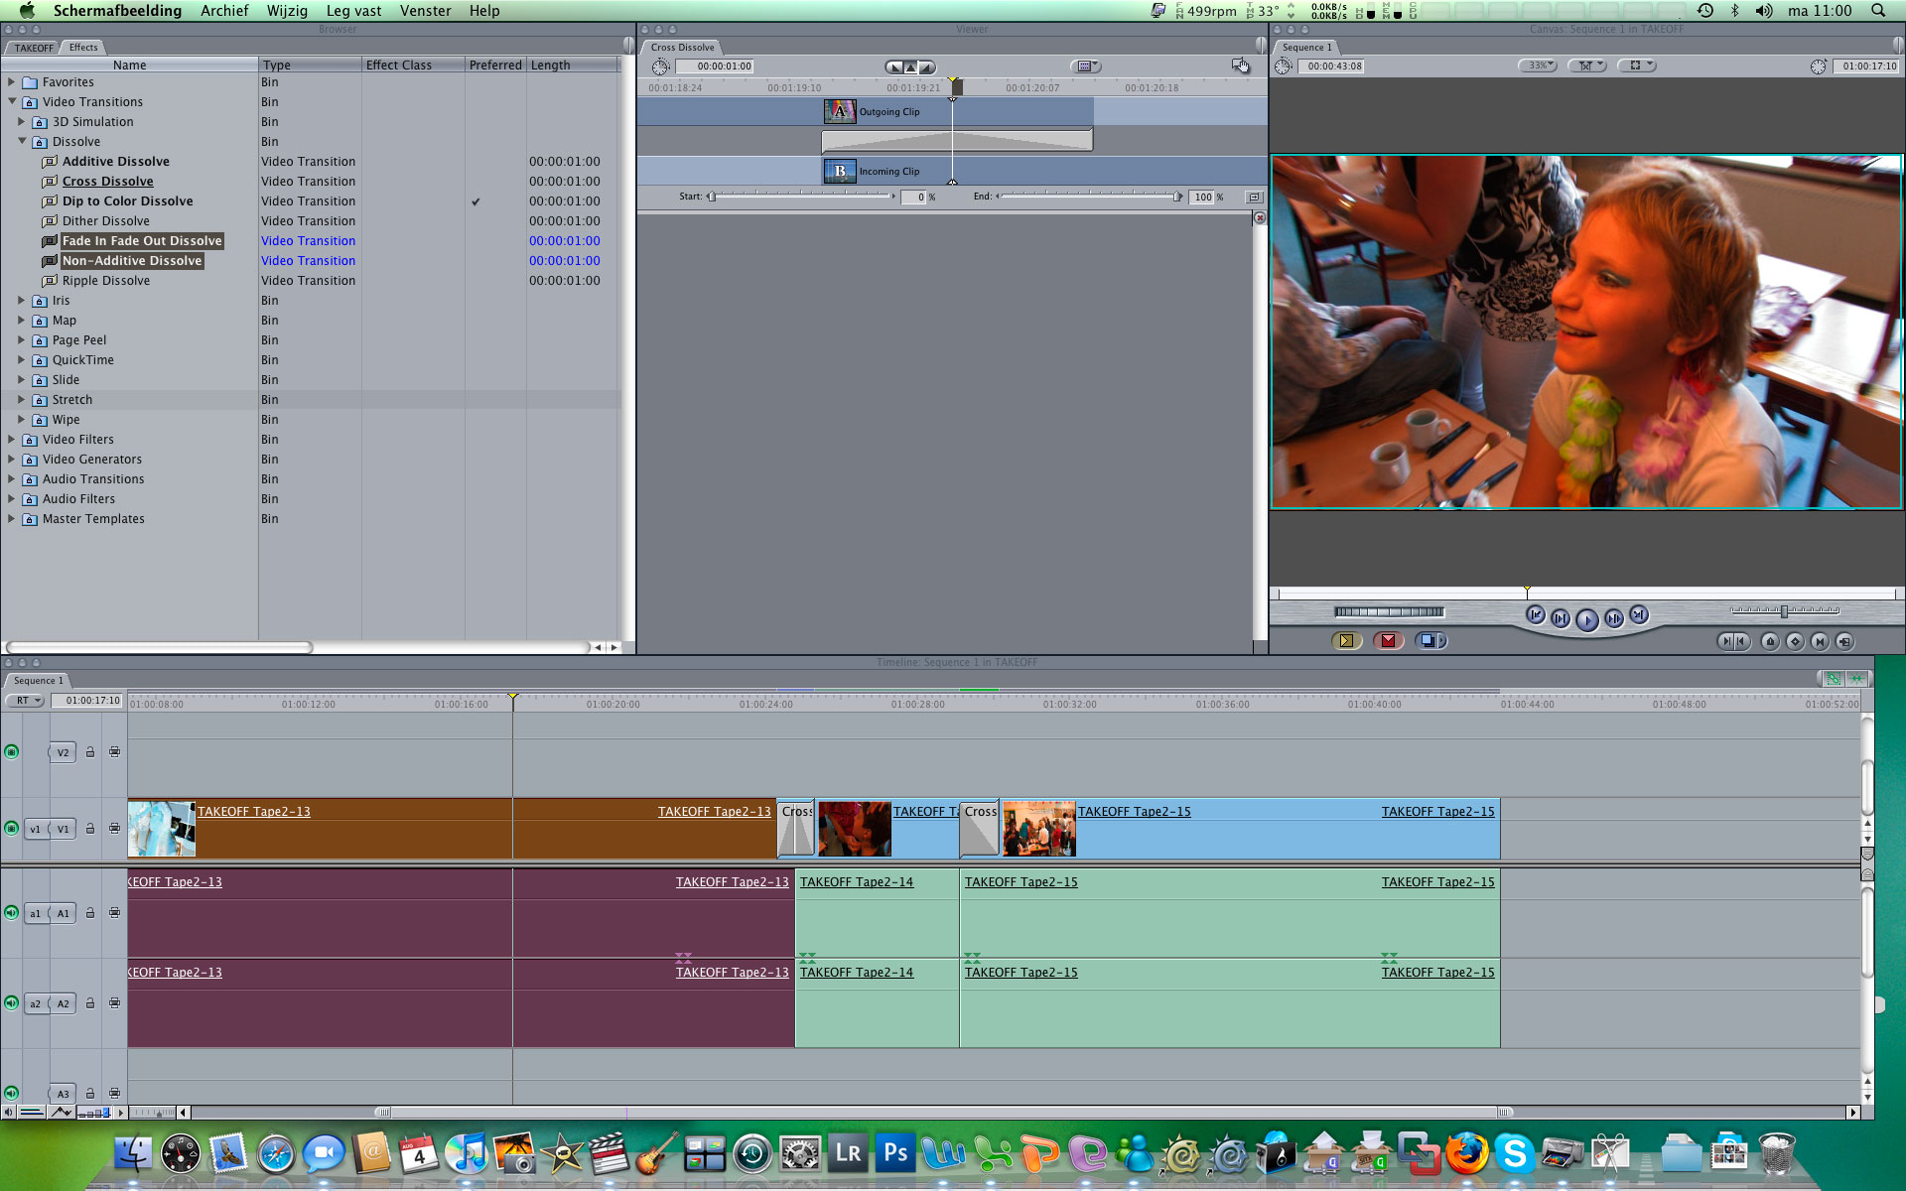Select the Ripple Dissolve transition
Screen dimensions: 1906x1191
105,281
